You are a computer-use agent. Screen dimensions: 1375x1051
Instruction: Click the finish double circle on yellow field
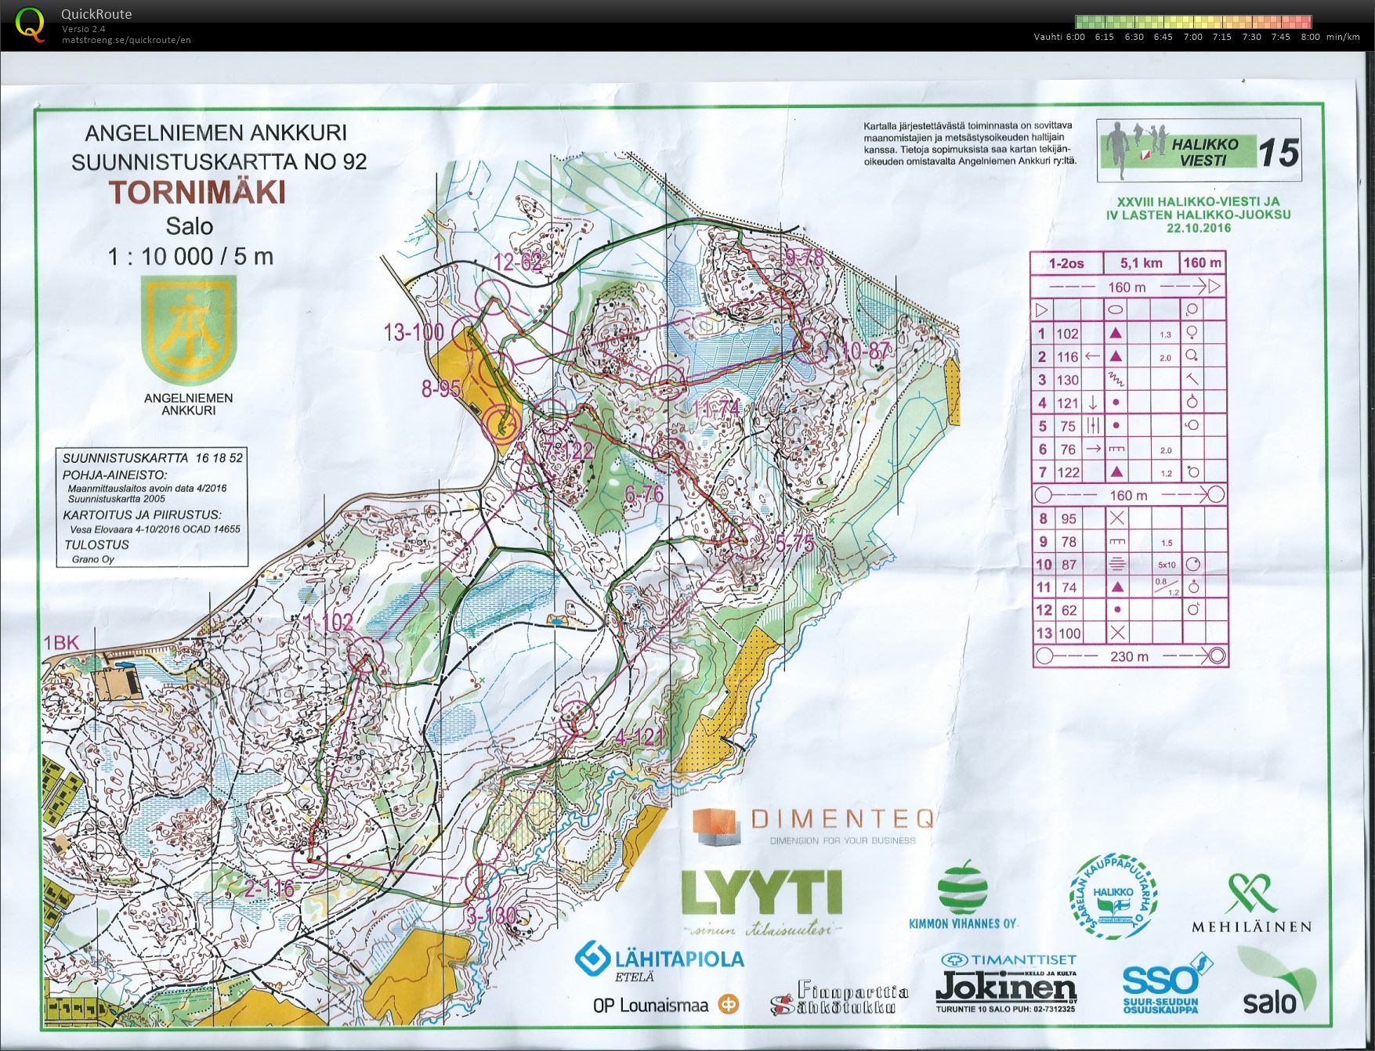[x=502, y=424]
